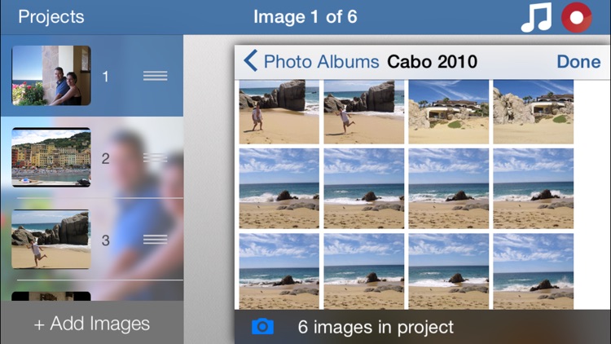Grab reorder handle for image 1
The image size is (611, 344).
coord(155,76)
